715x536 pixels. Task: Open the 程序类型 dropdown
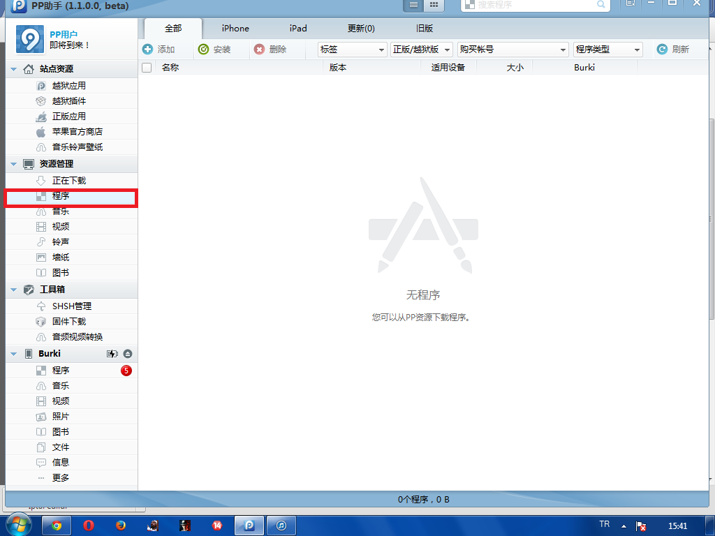(608, 50)
